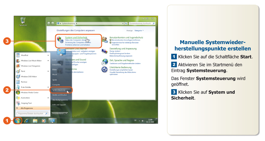Viewport: 265px width, 141px height.
Task: Click the System und Sicherheit link
Action: (76, 38)
